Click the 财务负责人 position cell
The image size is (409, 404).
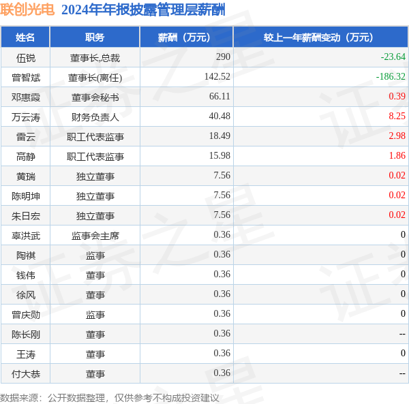(95, 117)
